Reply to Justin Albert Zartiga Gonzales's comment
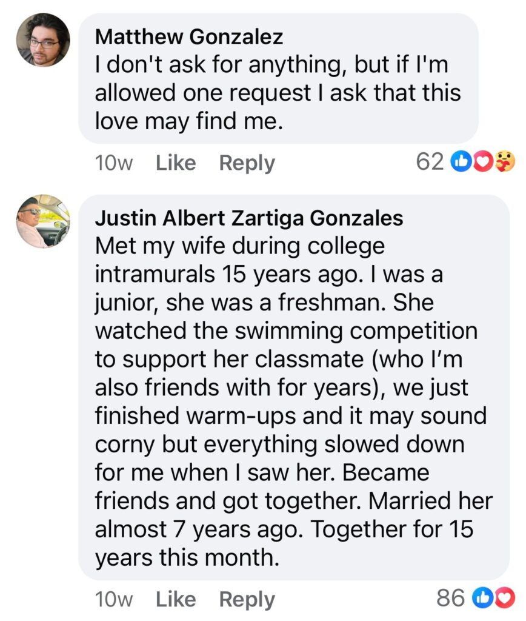This screenshot has height=621, width=526. click(247, 599)
